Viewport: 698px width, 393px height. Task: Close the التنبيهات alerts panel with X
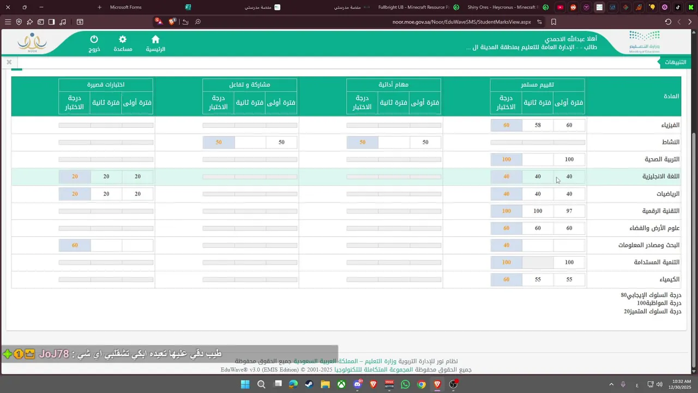(x=9, y=62)
